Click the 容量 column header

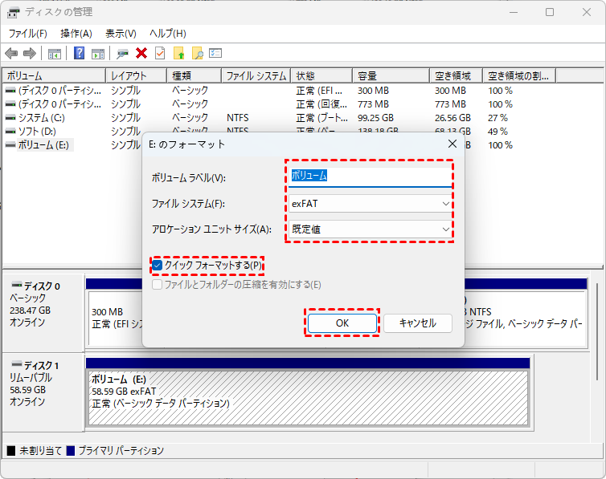[x=391, y=76]
